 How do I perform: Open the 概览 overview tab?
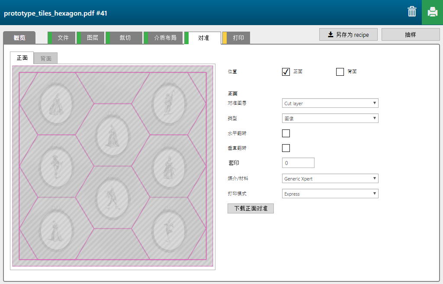19,38
